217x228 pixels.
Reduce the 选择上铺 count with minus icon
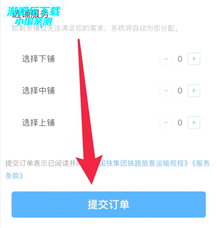click(165, 123)
